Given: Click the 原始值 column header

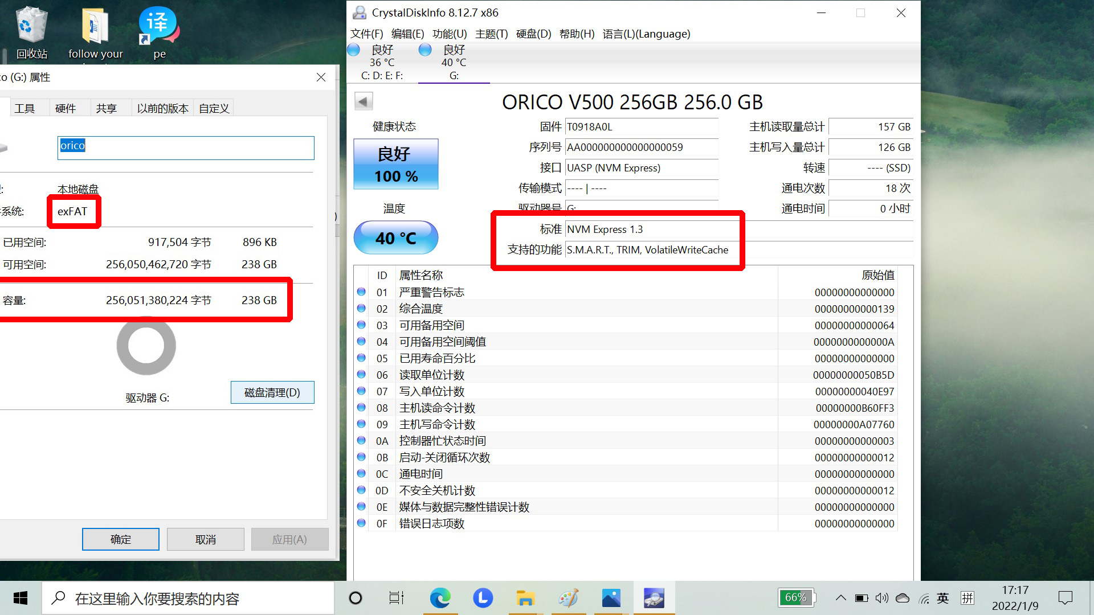Looking at the screenshot, I should [838, 275].
